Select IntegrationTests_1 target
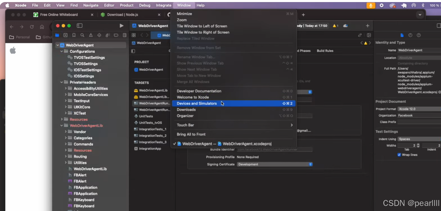Screen dimensions: 441x211 (x=150, y=129)
